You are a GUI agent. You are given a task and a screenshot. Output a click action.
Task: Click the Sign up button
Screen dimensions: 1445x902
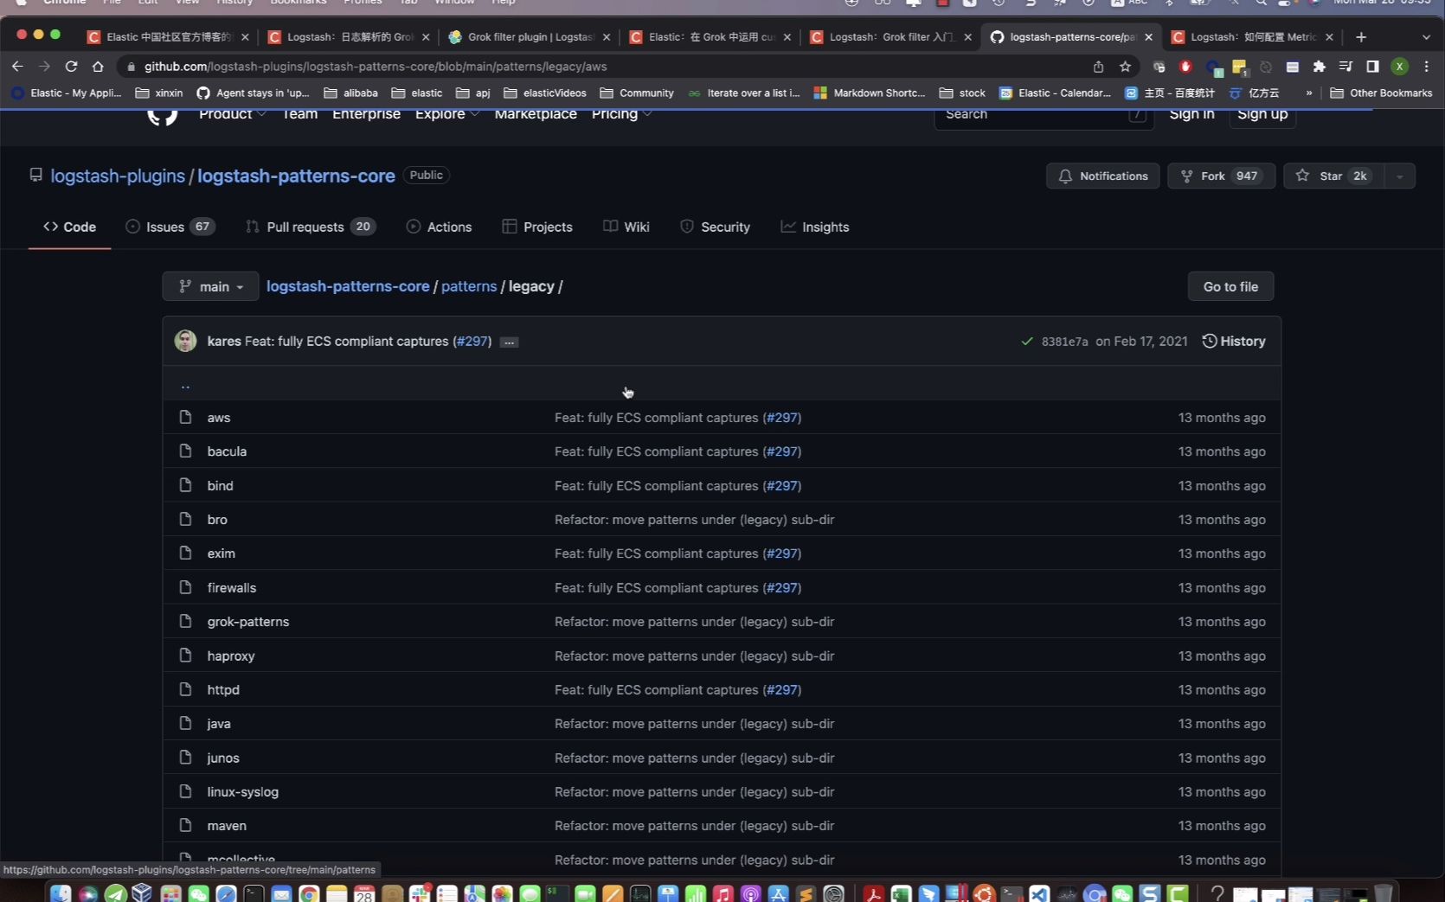click(1262, 114)
